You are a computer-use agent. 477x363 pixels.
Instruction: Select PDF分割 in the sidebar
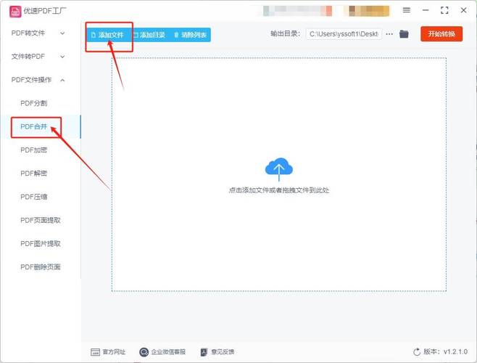[33, 103]
